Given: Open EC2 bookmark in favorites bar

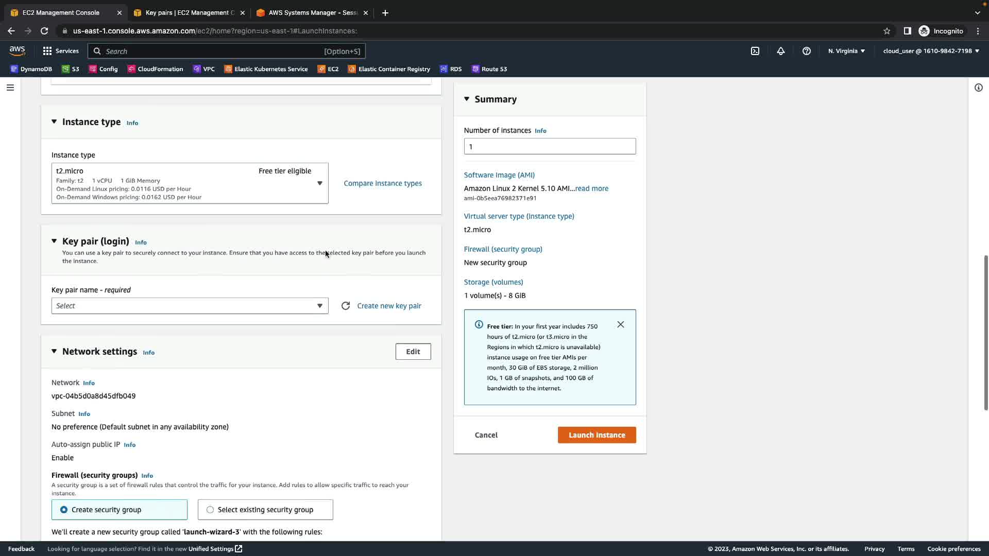Looking at the screenshot, I should (x=328, y=69).
